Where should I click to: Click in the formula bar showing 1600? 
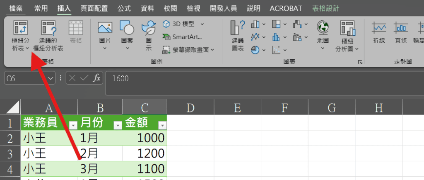pyautogui.click(x=248, y=78)
